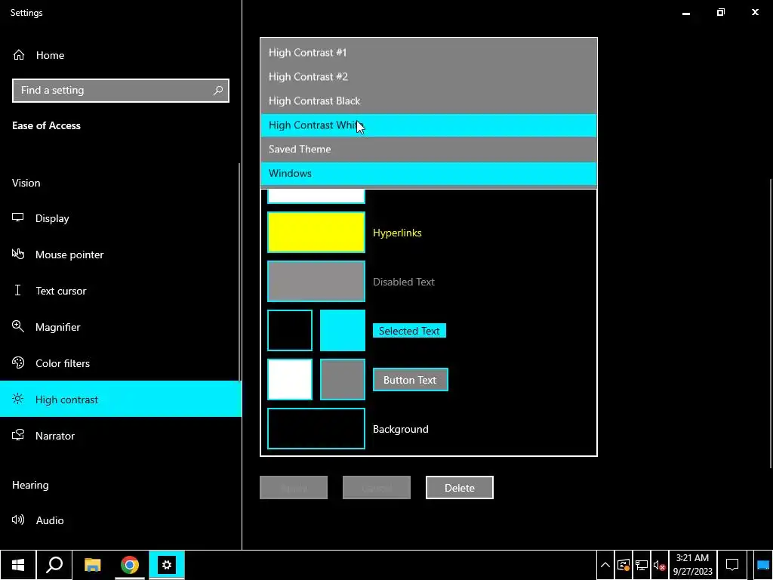The width and height of the screenshot is (773, 580).
Task: Click the cyan Selected Text swatch
Action: 343,331
